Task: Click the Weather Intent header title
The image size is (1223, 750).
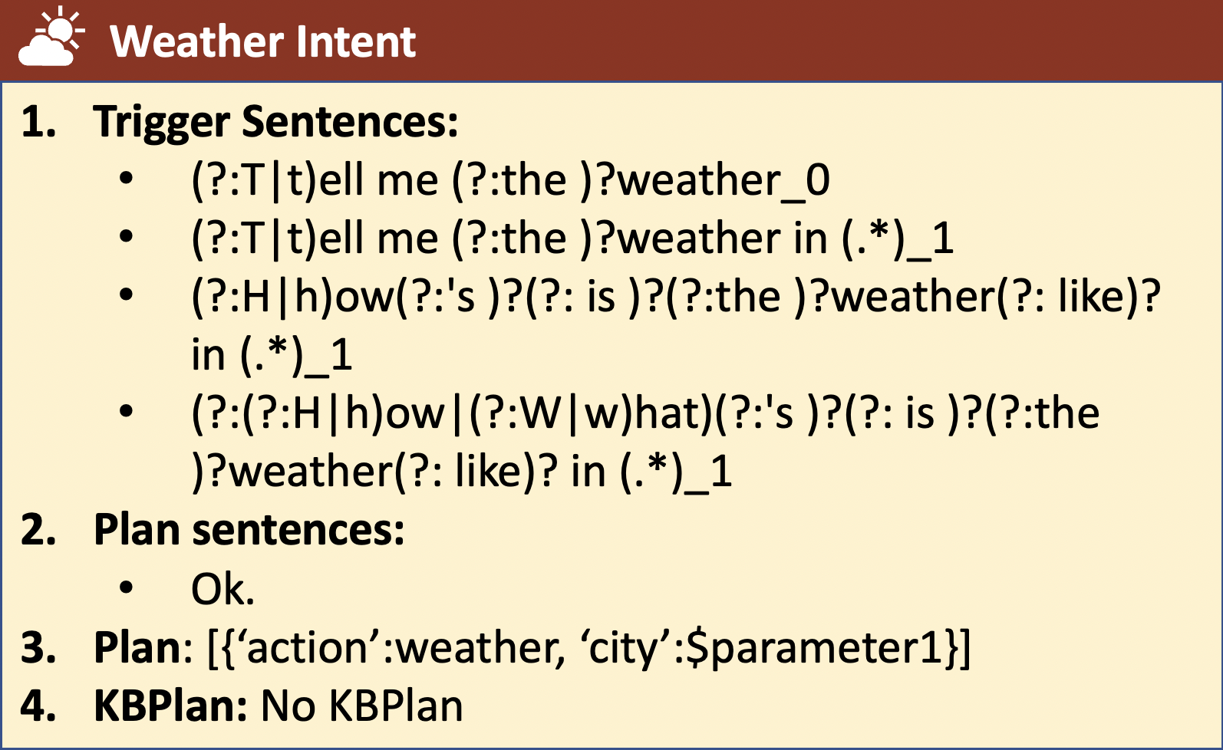Action: (x=262, y=41)
